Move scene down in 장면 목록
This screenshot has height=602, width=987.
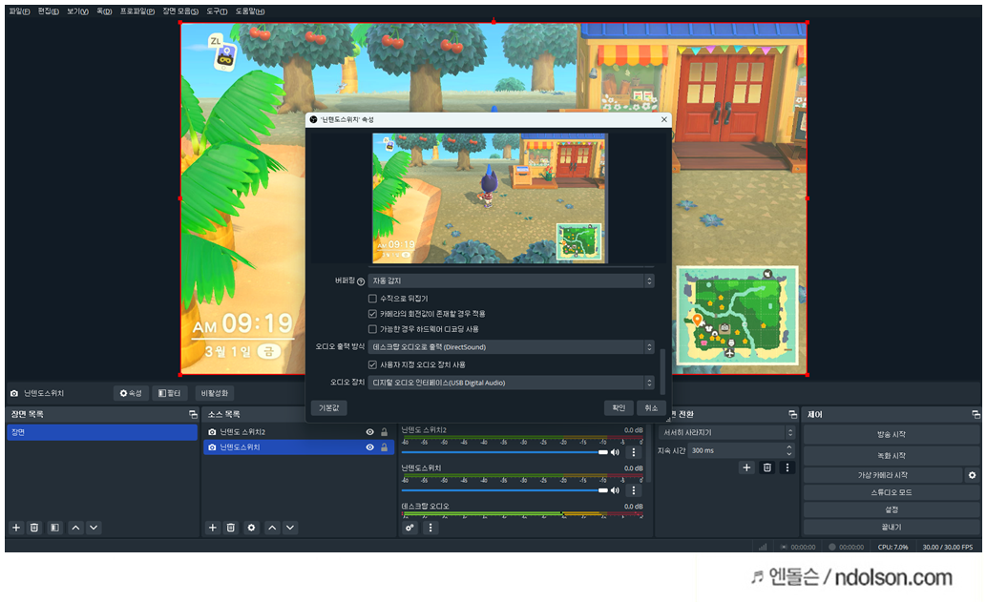click(x=94, y=528)
